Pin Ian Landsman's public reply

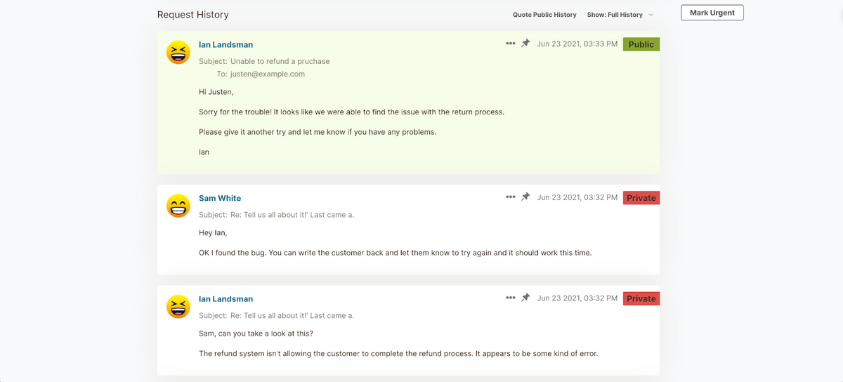click(x=525, y=44)
